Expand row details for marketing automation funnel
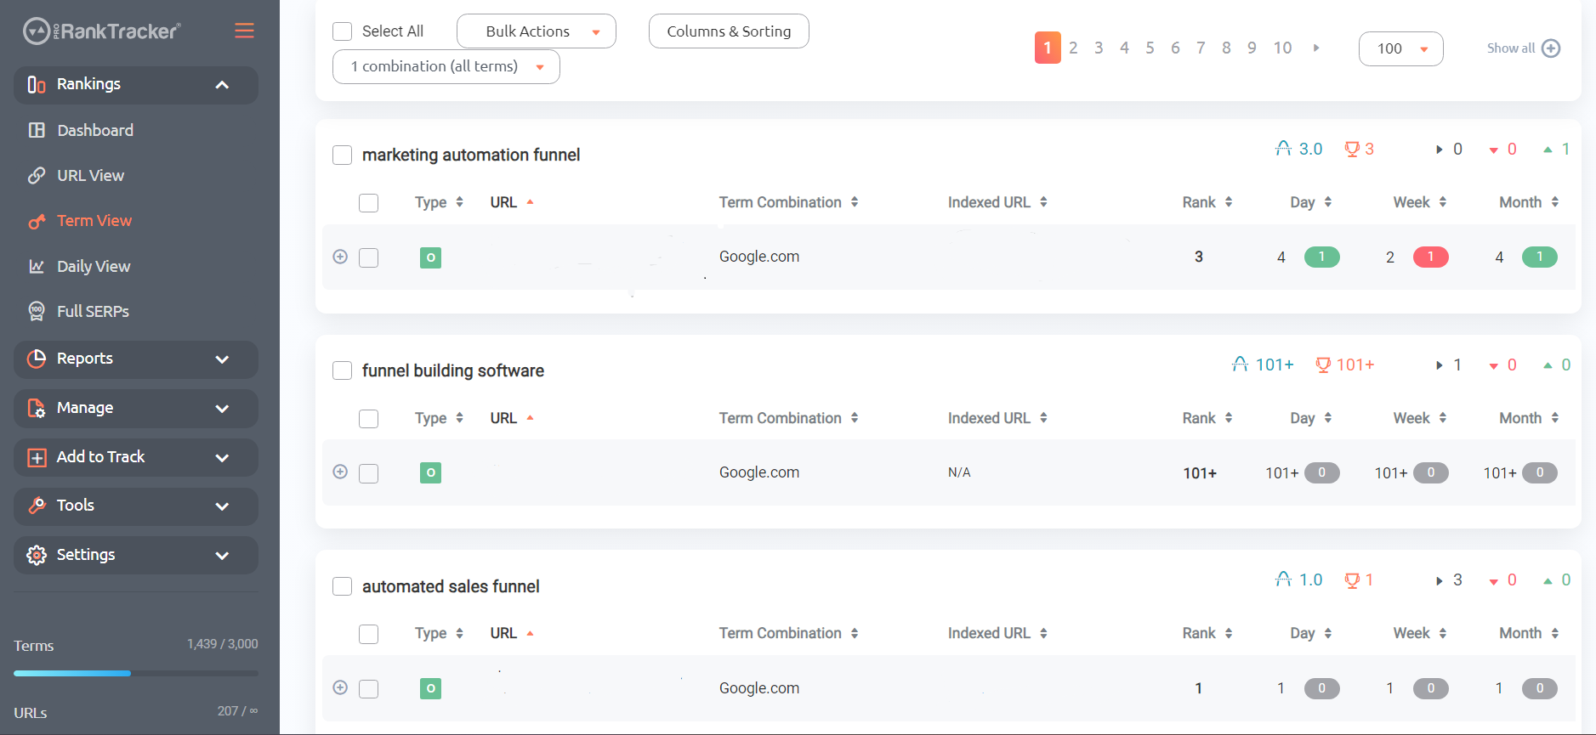1596x735 pixels. 340,257
